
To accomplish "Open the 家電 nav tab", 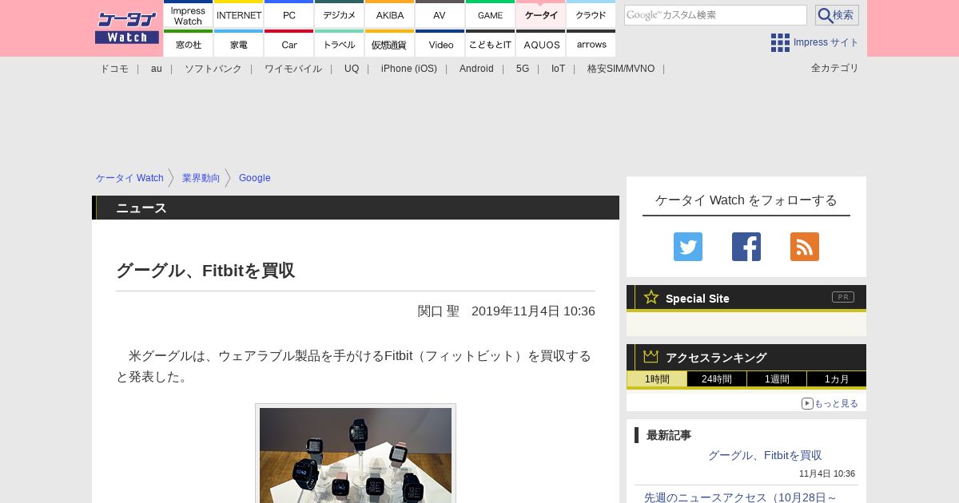I will [x=239, y=44].
